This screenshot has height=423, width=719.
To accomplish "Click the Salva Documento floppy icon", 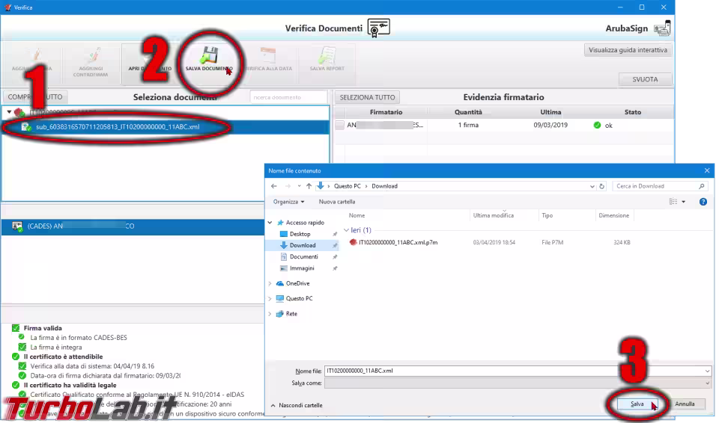I will point(209,56).
